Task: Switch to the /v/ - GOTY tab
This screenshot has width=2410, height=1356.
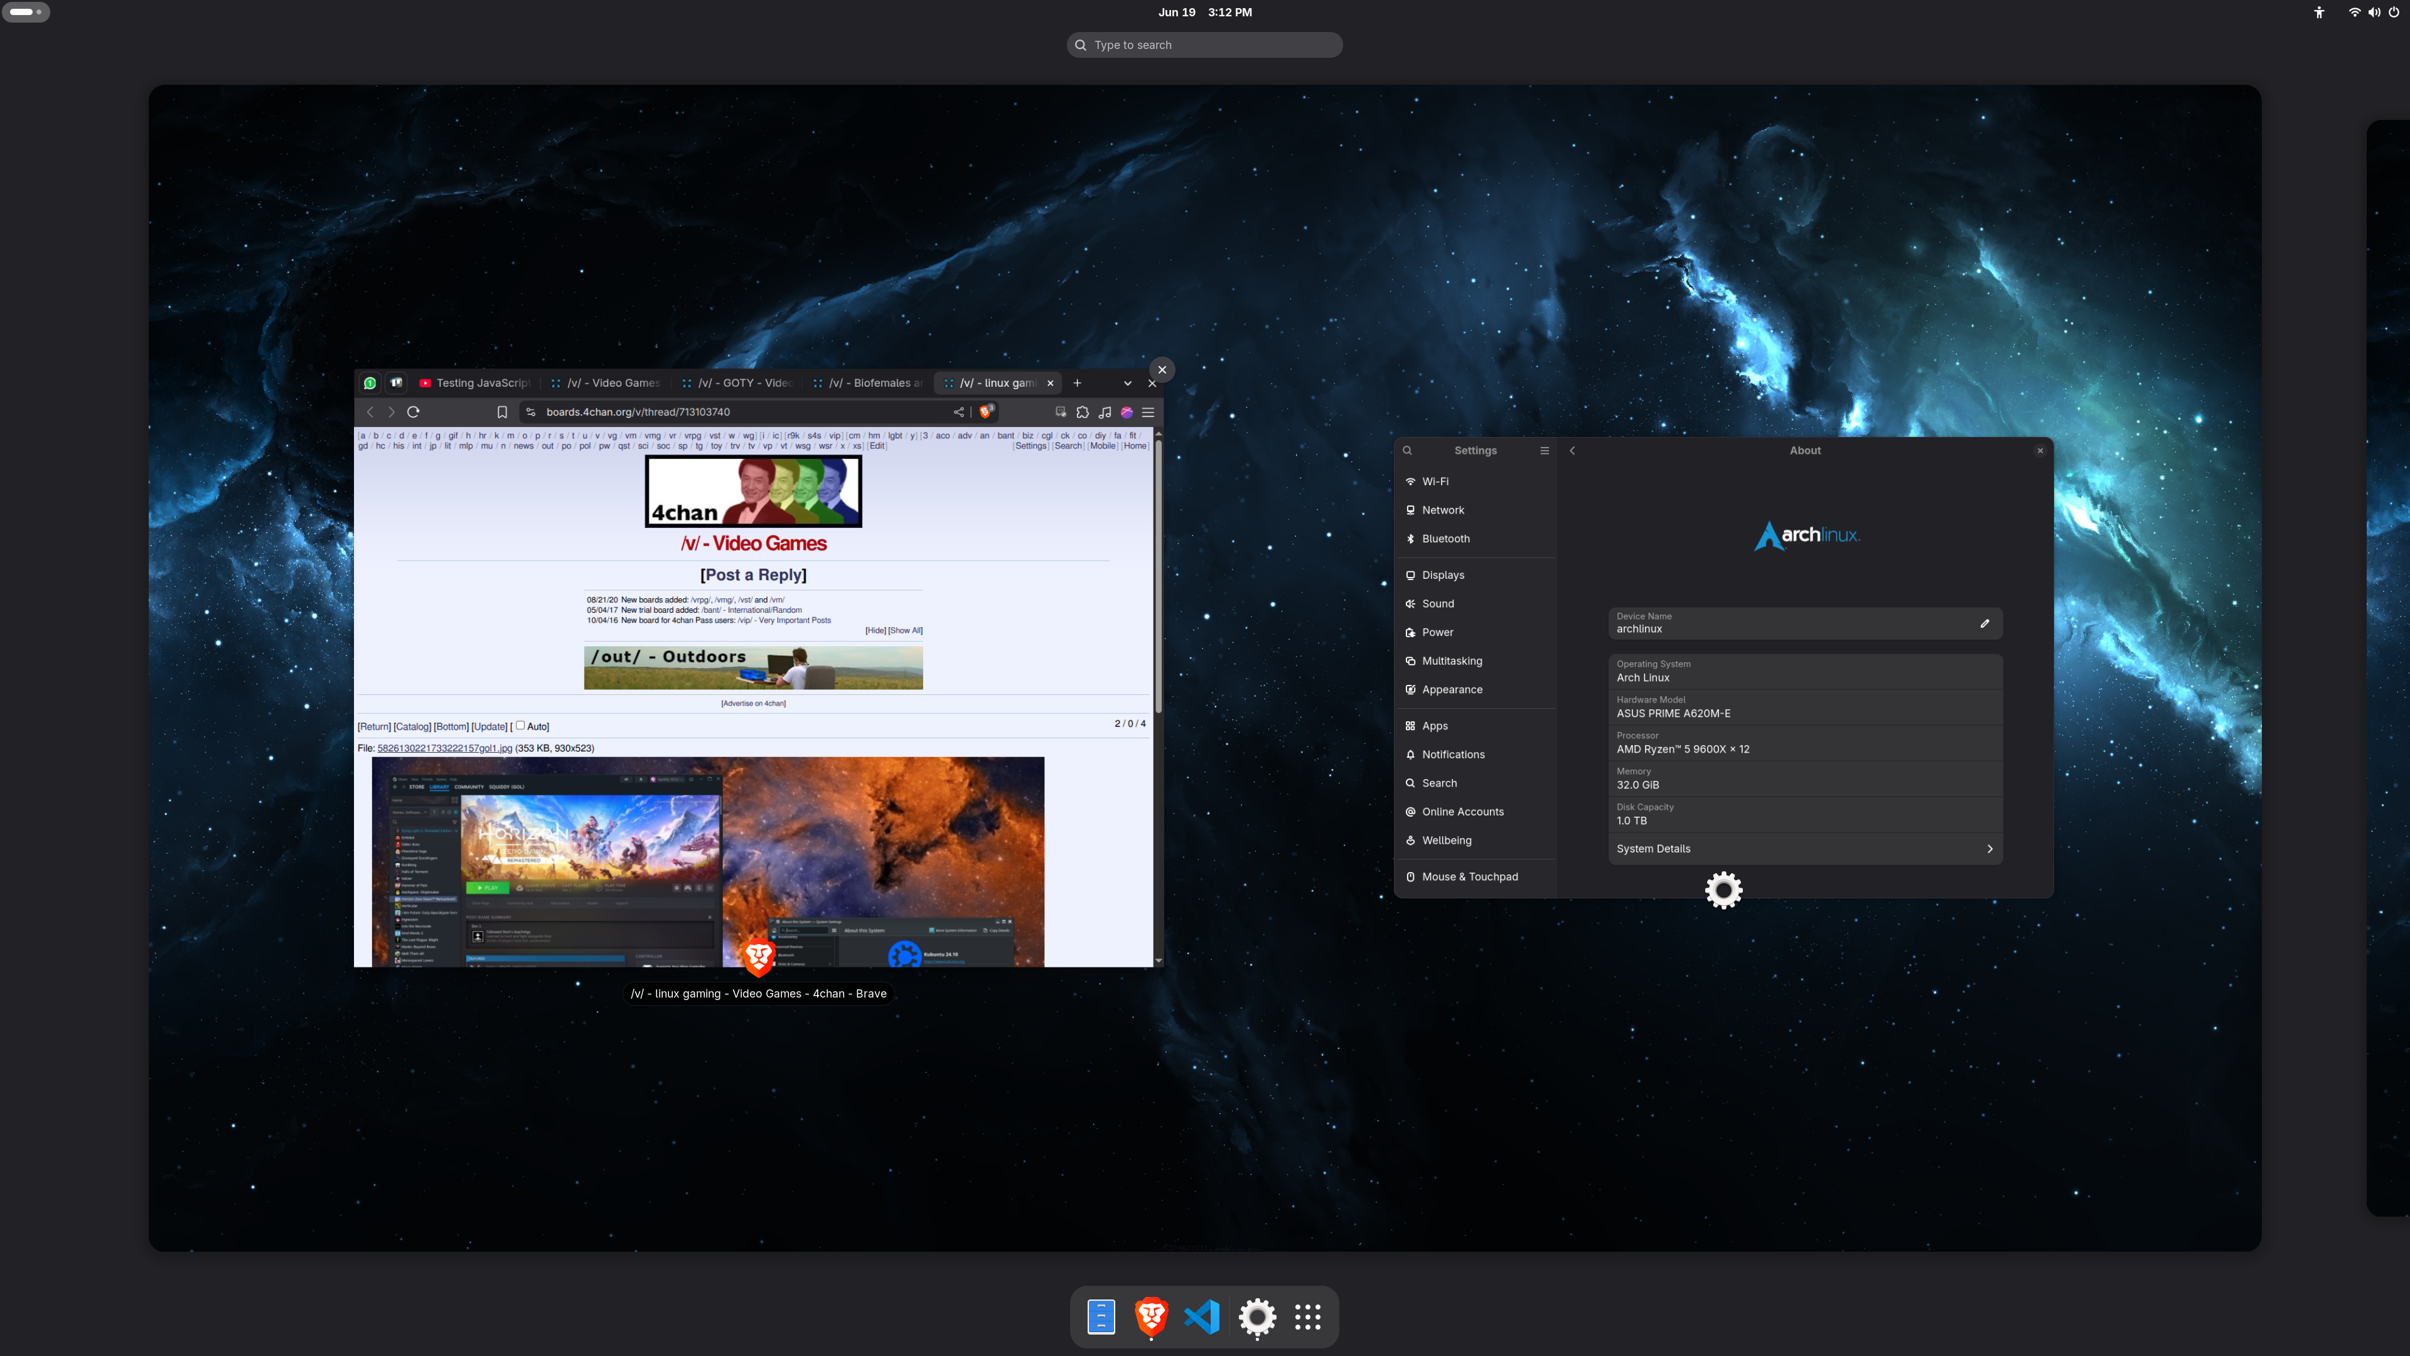Action: [x=738, y=383]
